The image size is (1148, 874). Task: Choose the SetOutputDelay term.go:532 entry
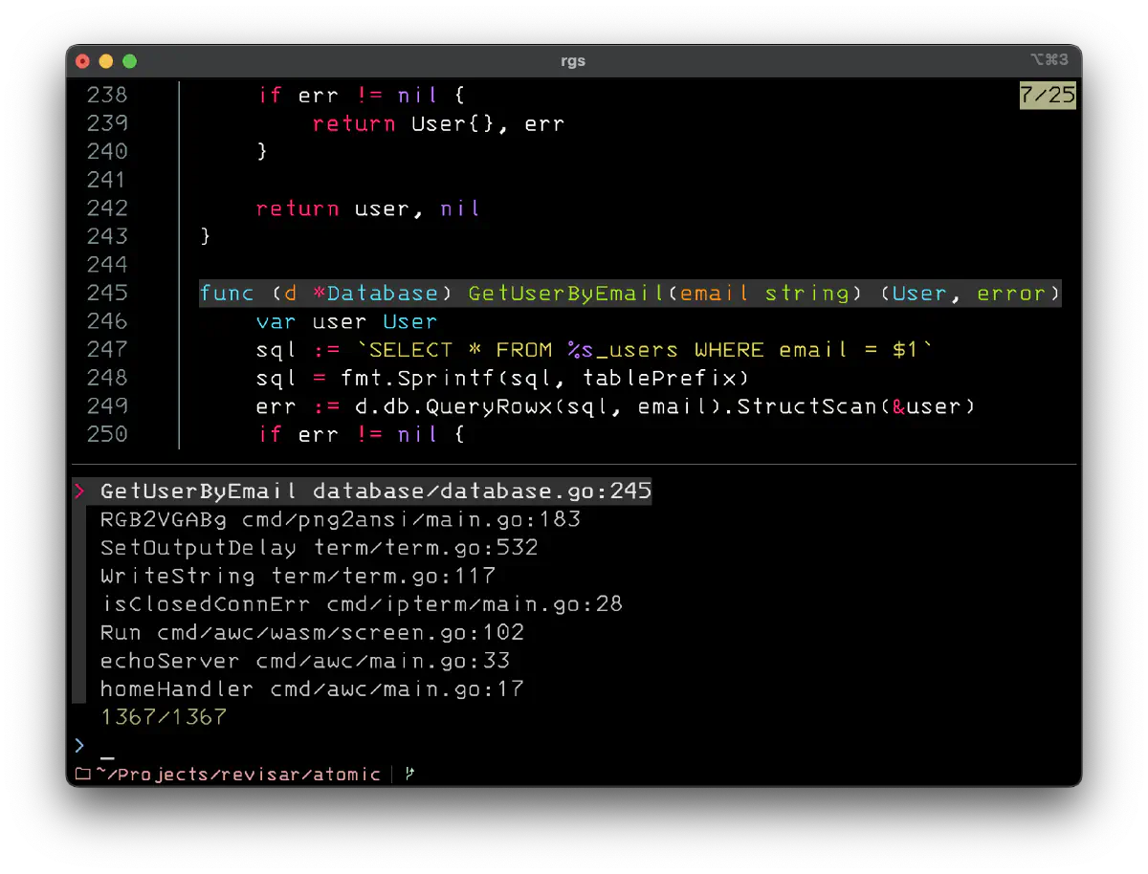(319, 548)
